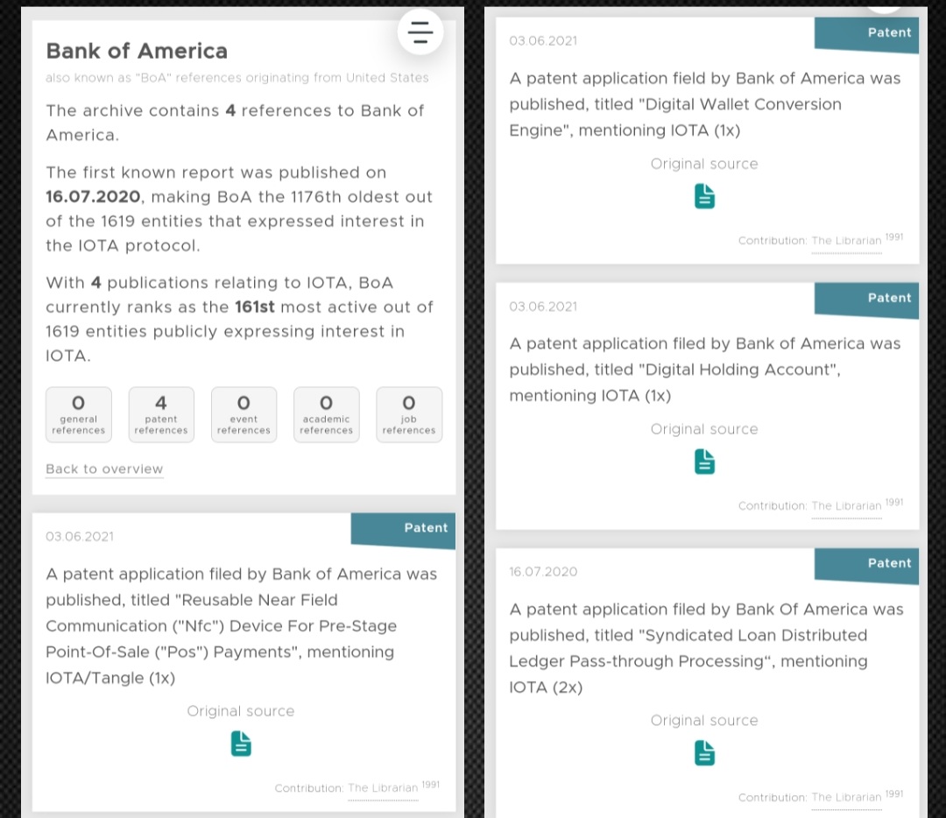Viewport: 946px width, 818px height.
Task: Click Patent tag on Digital Holding Account card
Action: 867,300
